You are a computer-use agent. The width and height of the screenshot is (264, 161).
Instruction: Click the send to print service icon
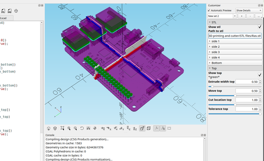[16, 11]
